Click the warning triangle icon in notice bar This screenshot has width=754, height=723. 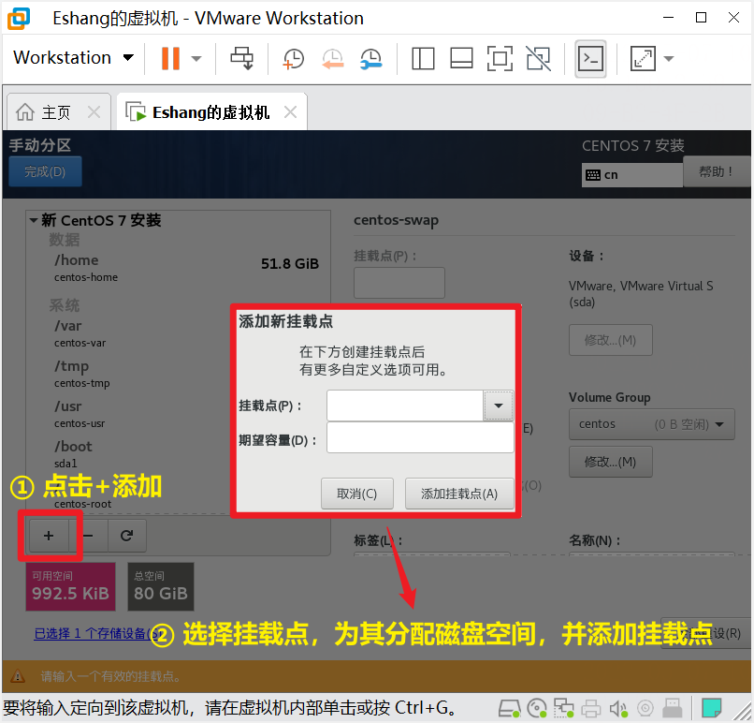click(18, 676)
